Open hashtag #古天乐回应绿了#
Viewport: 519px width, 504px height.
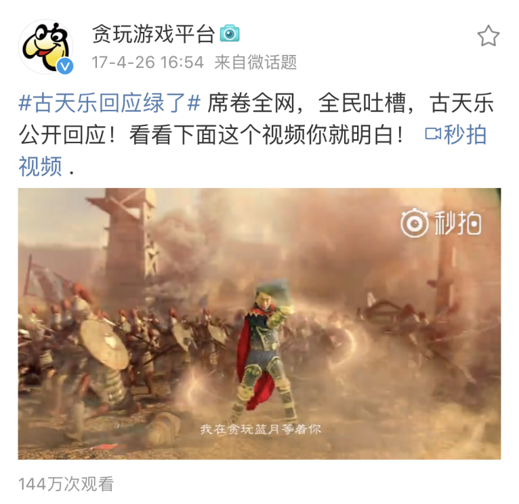[110, 102]
